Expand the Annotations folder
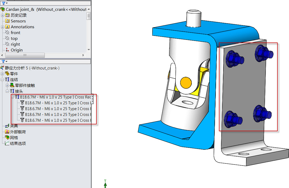The image size is (289, 188). 3,27
